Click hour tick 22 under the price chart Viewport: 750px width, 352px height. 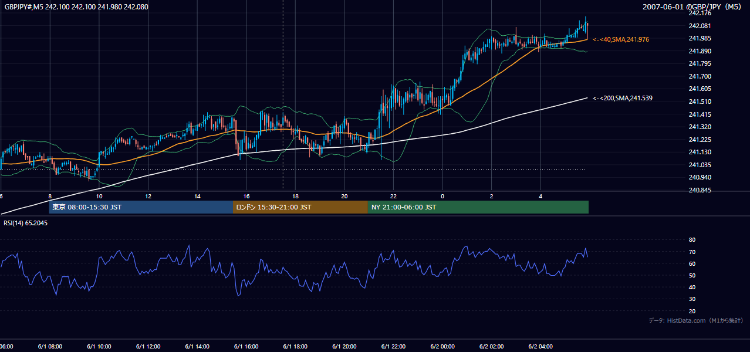coord(393,197)
